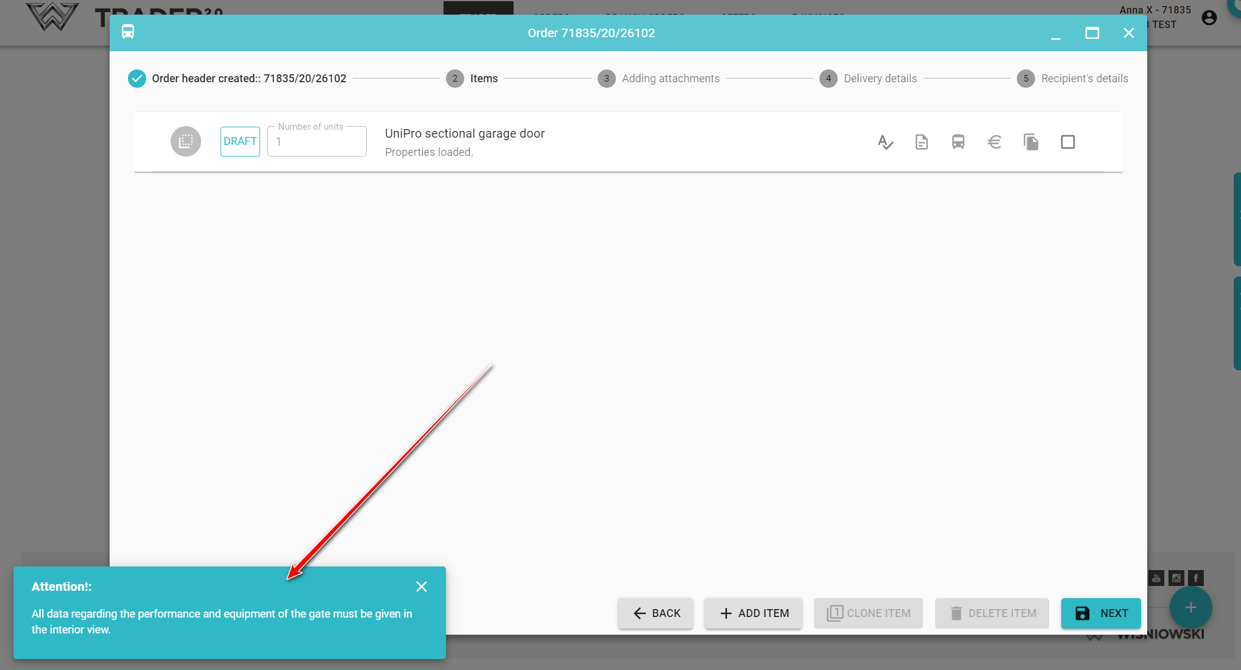This screenshot has height=670, width=1241.
Task: Dismiss the Attention notification popup
Action: tap(421, 587)
